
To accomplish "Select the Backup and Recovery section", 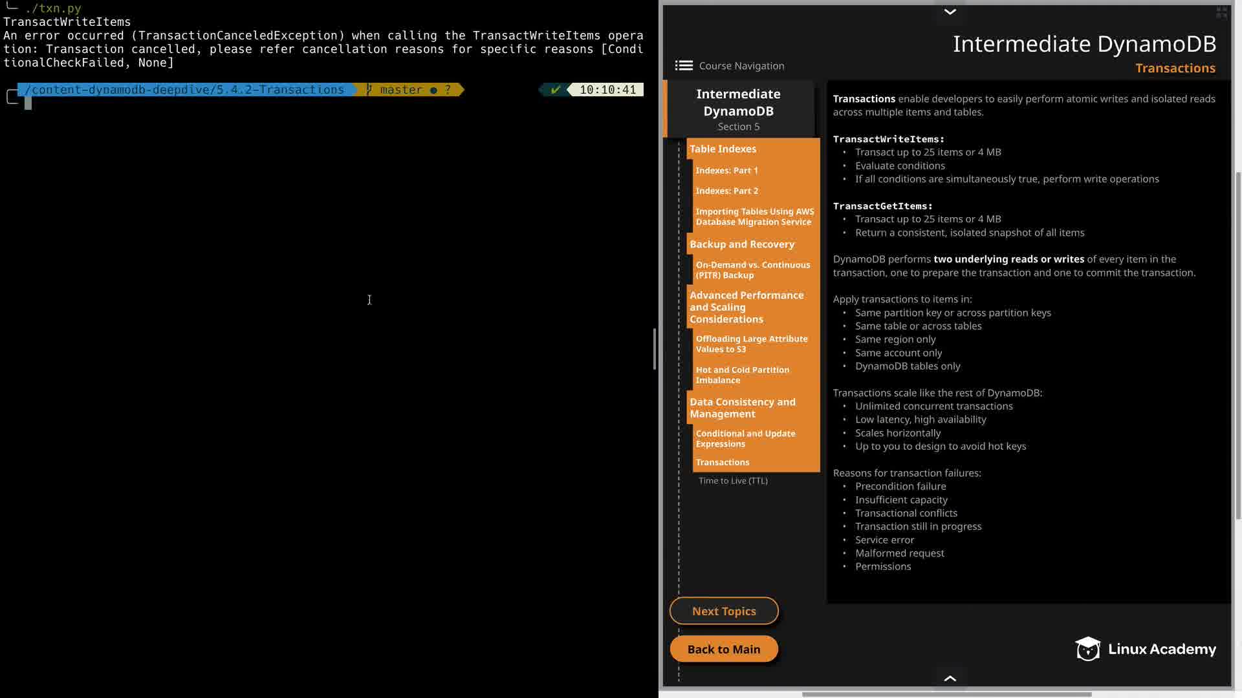I will click(x=741, y=244).
